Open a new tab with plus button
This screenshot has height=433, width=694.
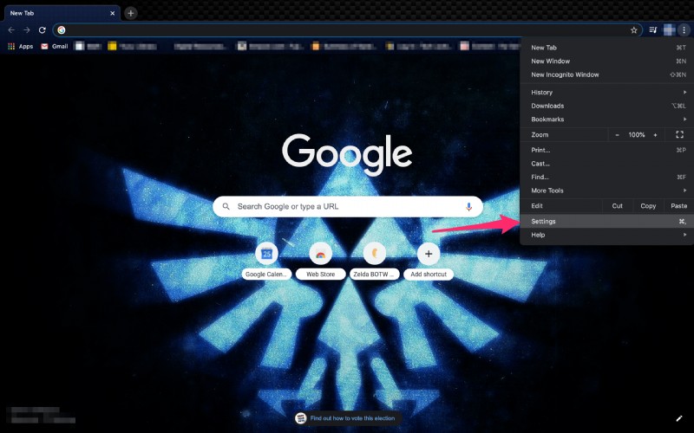(131, 13)
